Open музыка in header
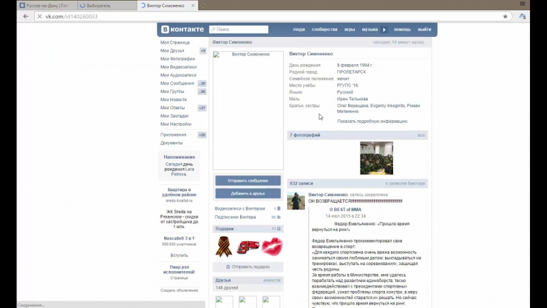The width and height of the screenshot is (547, 308). pyautogui.click(x=370, y=29)
